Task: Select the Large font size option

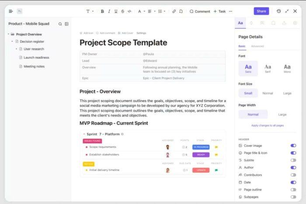Action: coord(287,93)
